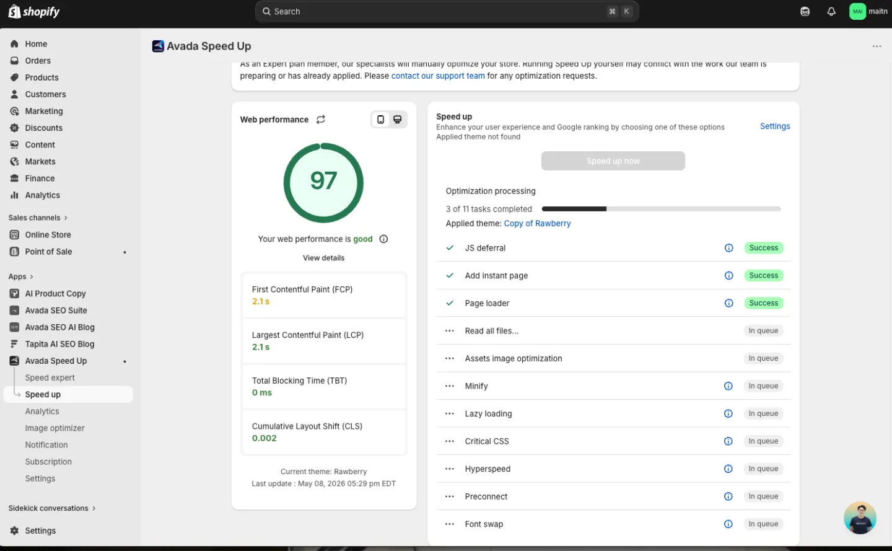Click the Products tag icon in sidebar
This screenshot has height=551, width=892.
tap(14, 77)
